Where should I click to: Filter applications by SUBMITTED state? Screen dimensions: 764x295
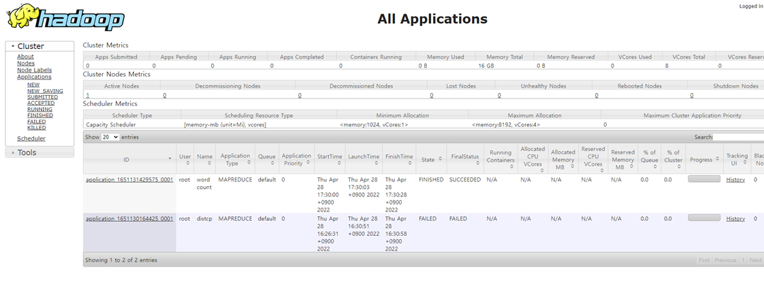42,97
